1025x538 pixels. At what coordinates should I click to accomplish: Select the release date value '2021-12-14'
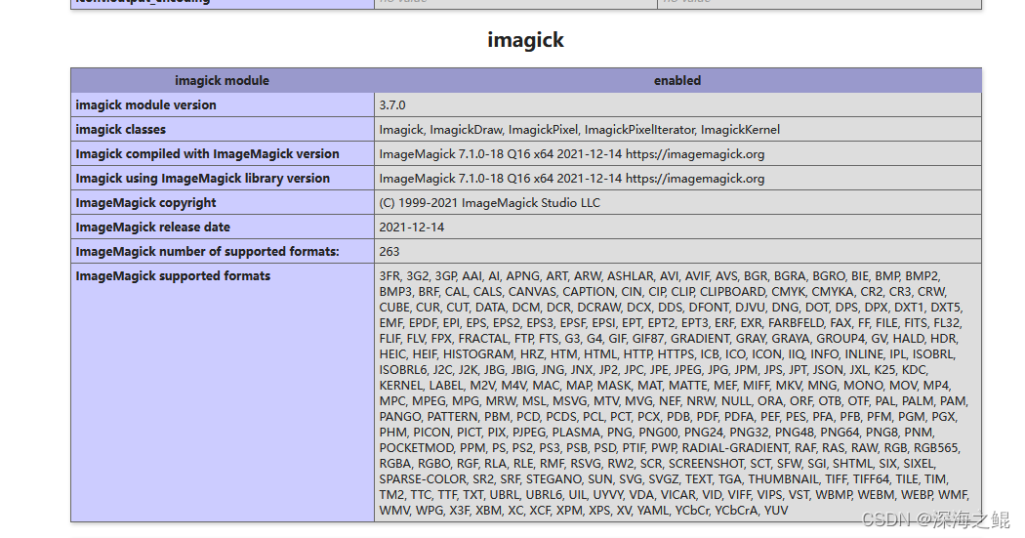412,227
